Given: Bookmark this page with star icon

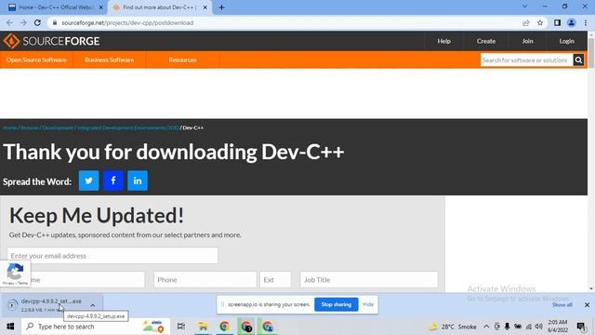Looking at the screenshot, I should 540,22.
